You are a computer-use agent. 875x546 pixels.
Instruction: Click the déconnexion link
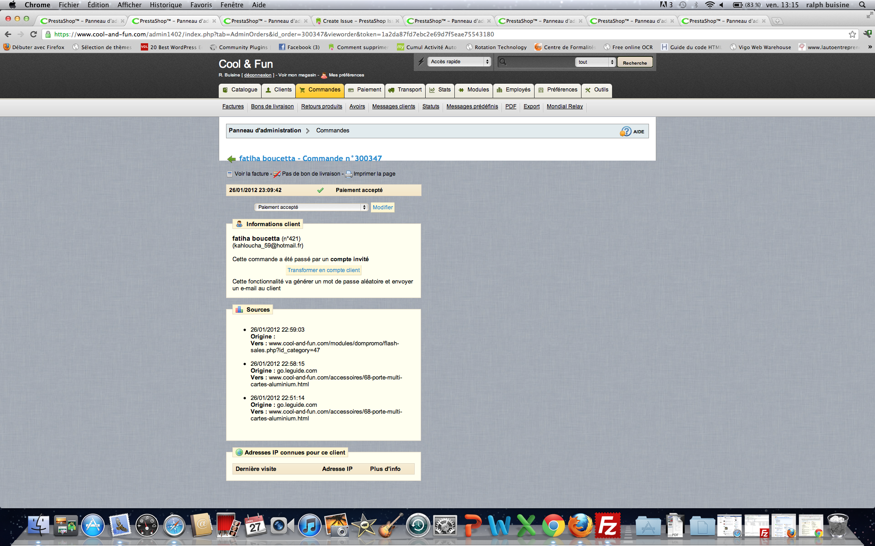click(257, 75)
